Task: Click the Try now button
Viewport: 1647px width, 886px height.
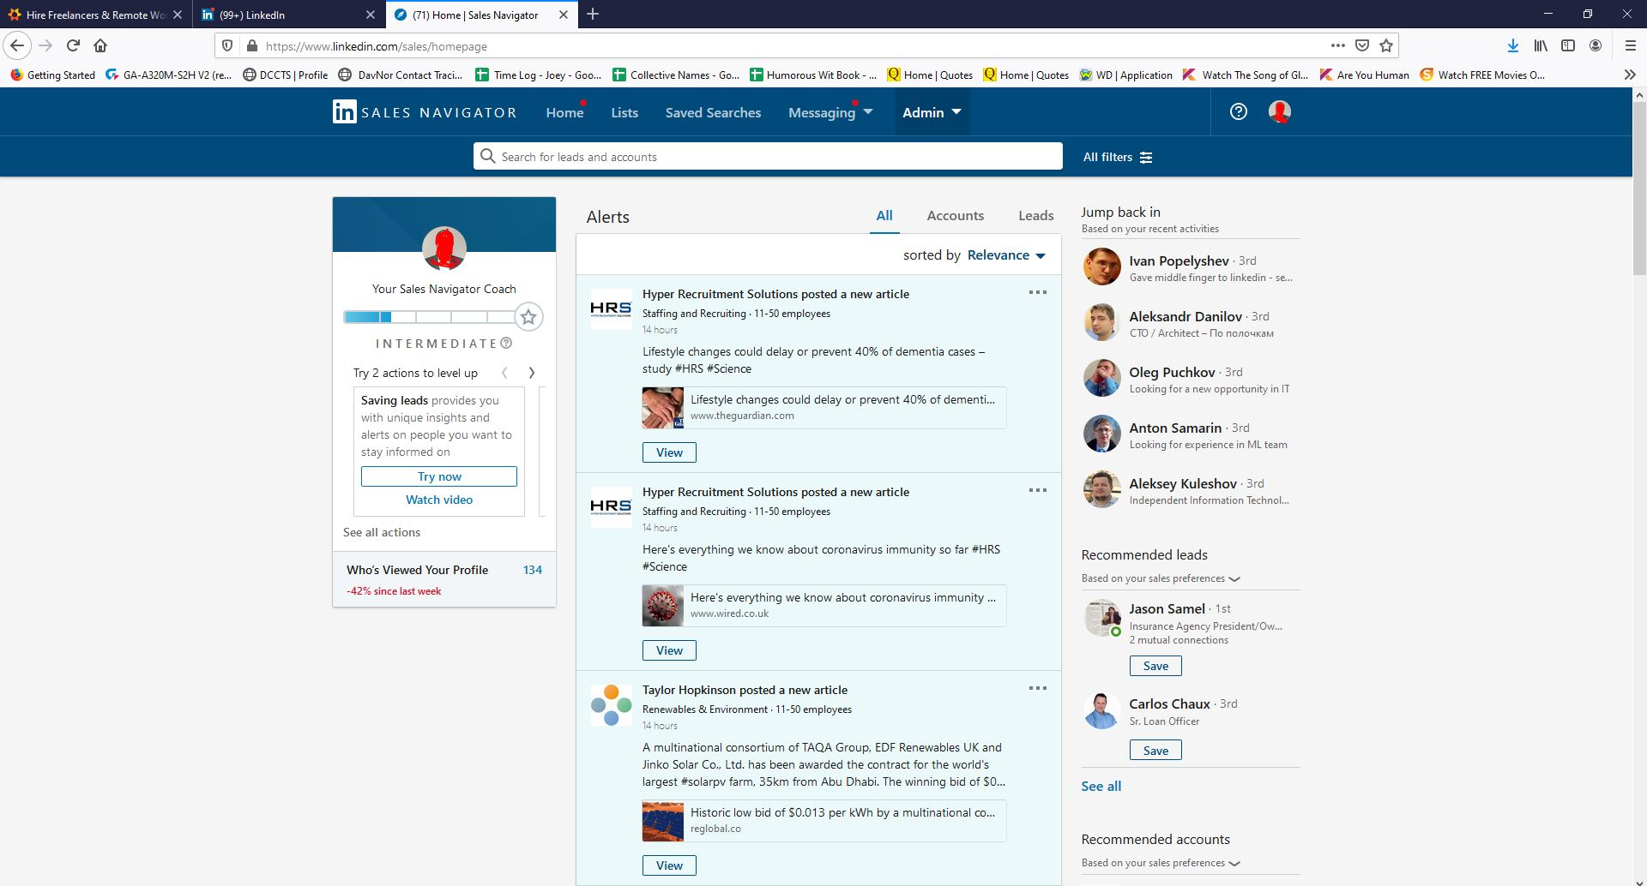Action: pyautogui.click(x=439, y=476)
